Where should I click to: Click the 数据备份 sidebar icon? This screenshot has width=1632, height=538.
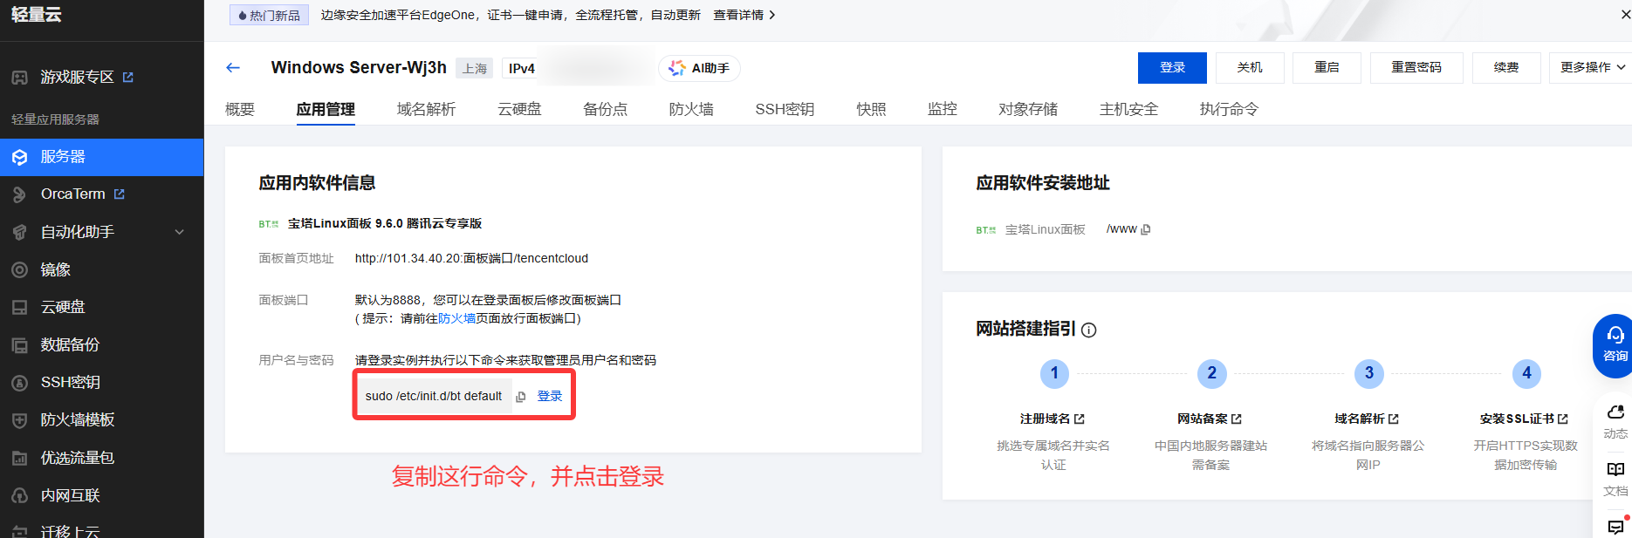pos(19,344)
